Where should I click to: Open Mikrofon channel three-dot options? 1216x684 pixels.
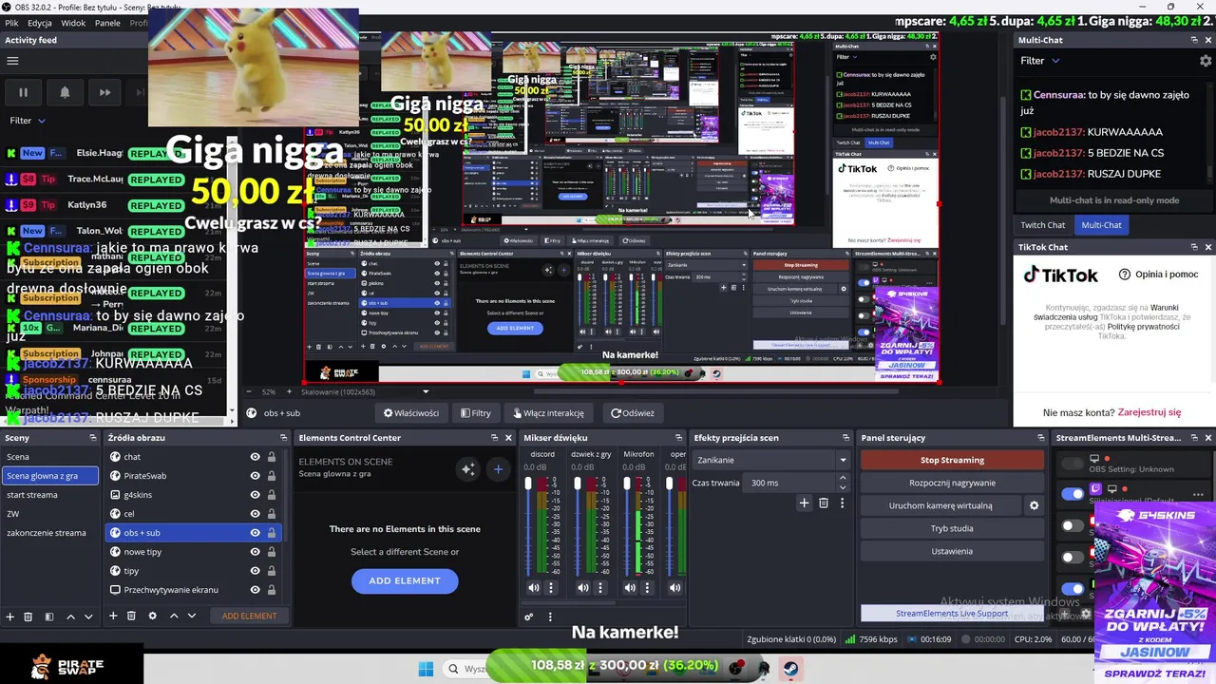tap(649, 588)
